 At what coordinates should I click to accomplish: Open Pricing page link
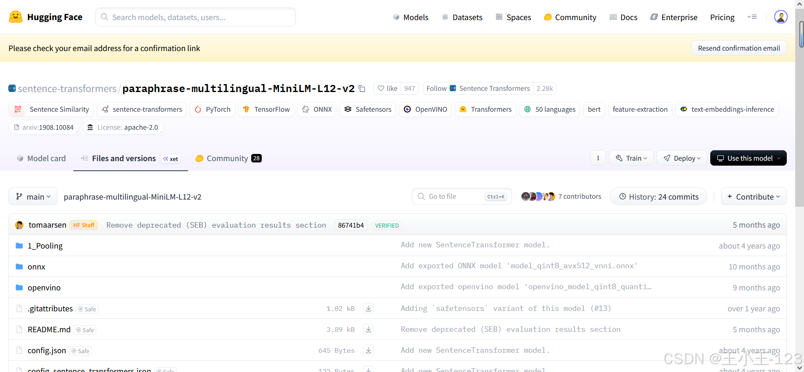pyautogui.click(x=722, y=17)
